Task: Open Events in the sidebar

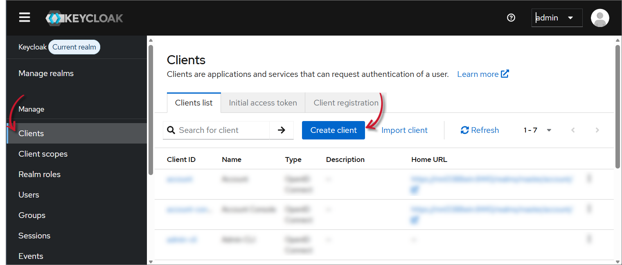Action: pos(77,256)
